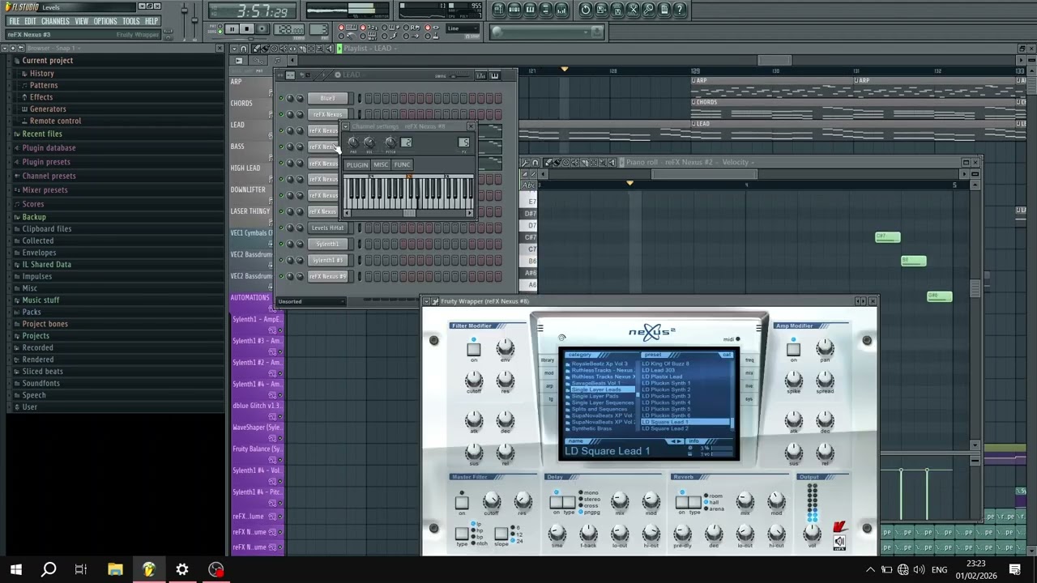The height and width of the screenshot is (583, 1037).
Task: Stop playback with the stop button
Action: pyautogui.click(x=247, y=29)
